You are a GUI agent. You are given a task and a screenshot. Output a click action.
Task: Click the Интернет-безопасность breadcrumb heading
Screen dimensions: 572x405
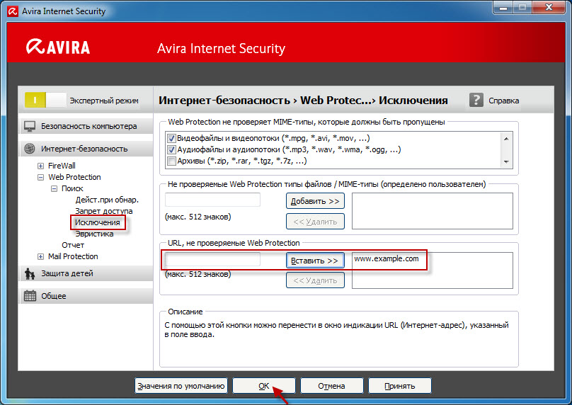pyautogui.click(x=224, y=100)
